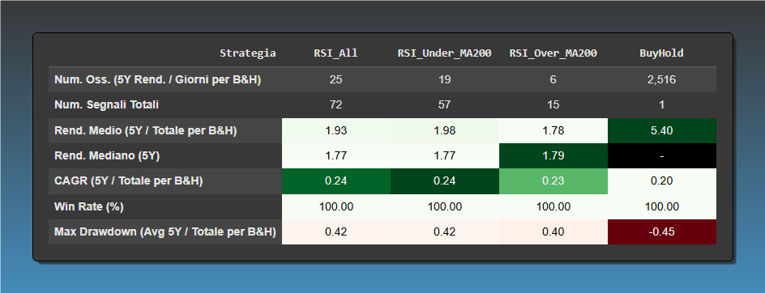Click CAGR 0.24 under RSI_All
Image resolution: width=765 pixels, height=293 pixels.
pos(335,181)
